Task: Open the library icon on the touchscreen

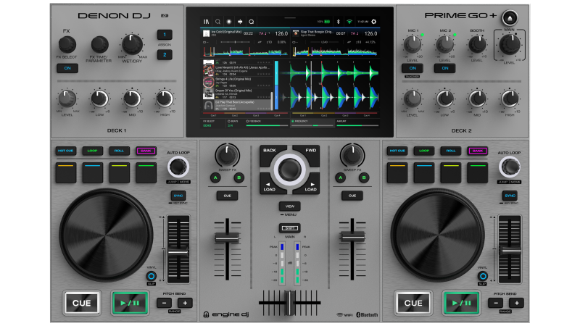Action: coord(206,22)
